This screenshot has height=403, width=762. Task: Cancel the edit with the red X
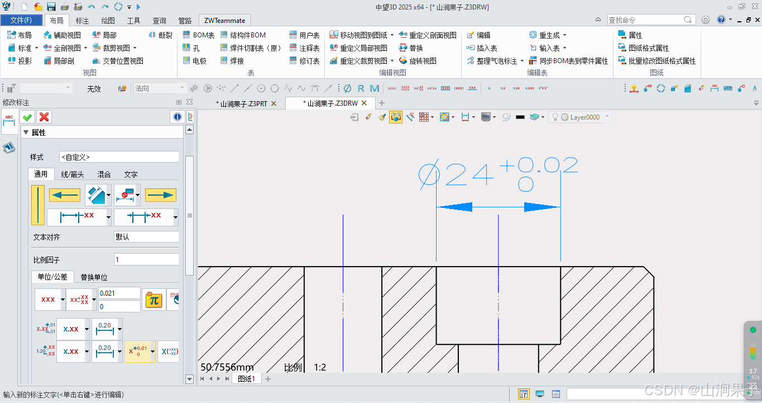coord(44,117)
